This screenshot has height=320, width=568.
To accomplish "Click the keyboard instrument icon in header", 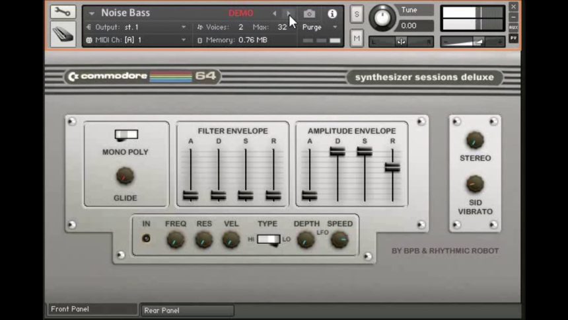I will [63, 34].
